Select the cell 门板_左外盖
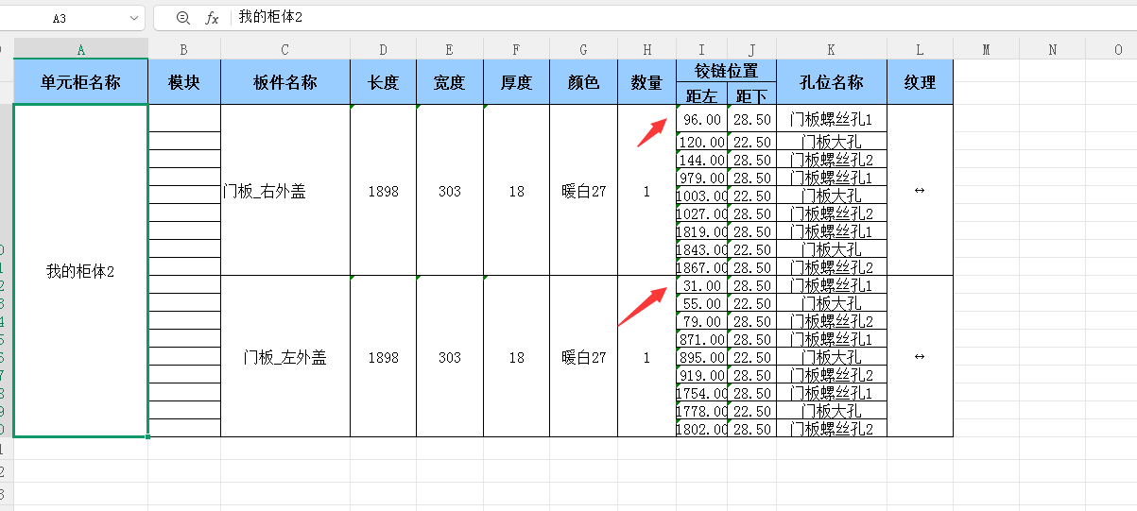 tap(285, 357)
